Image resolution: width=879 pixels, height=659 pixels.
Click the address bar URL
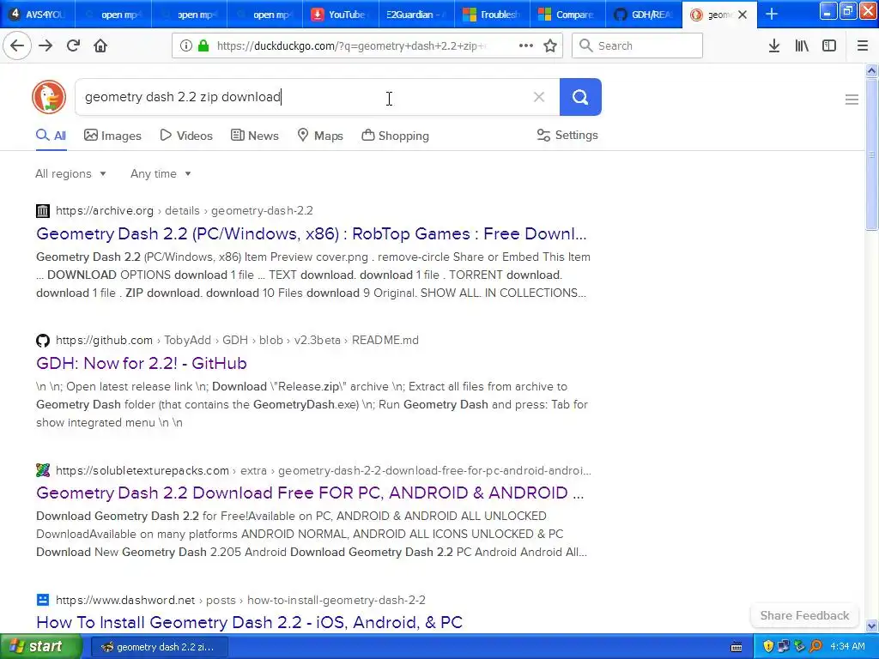click(350, 45)
